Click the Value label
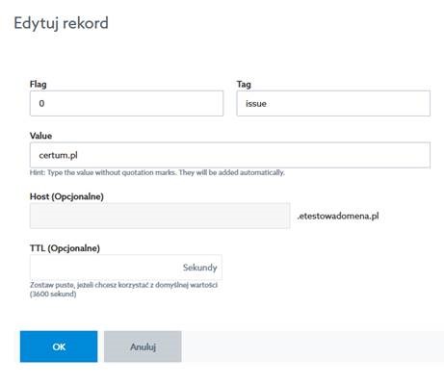This screenshot has width=444, height=385. coord(40,136)
